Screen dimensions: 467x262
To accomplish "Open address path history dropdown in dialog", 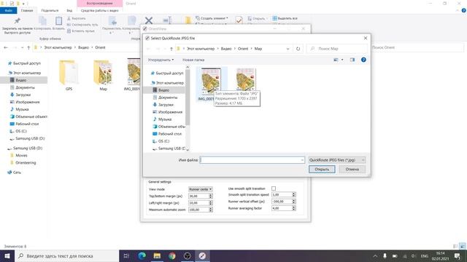I will 287,49.
